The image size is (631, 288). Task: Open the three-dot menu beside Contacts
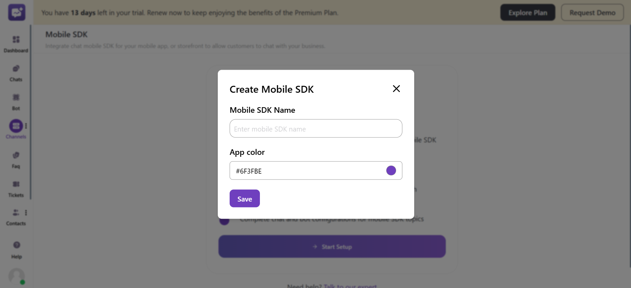[x=26, y=213]
